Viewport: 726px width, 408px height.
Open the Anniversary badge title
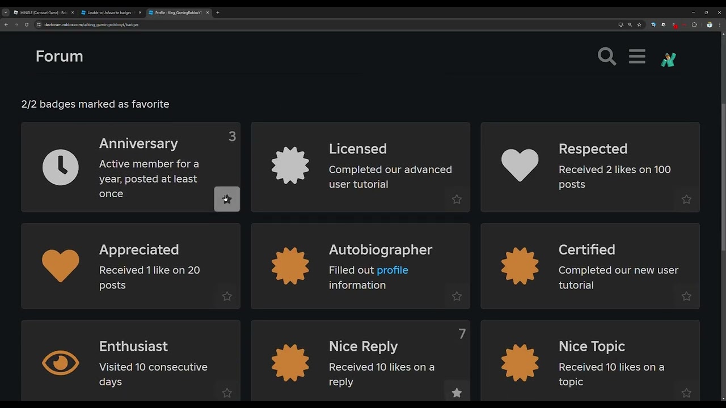[x=138, y=143]
